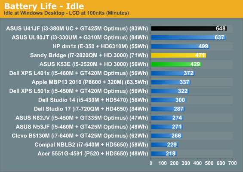Click the axis tick label "700"
This screenshot has height=172, width=243.
click(232, 163)
